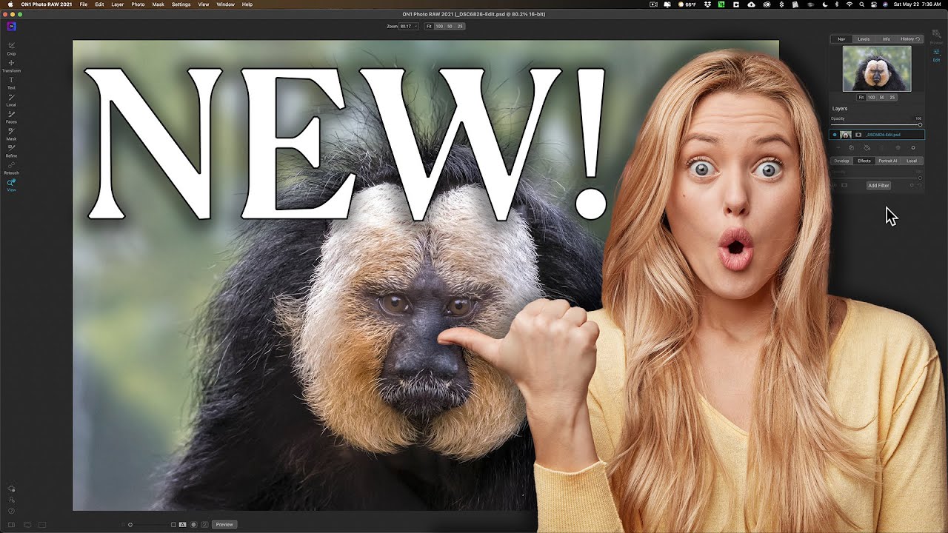
Task: Toggle the Preview button
Action: 224,524
